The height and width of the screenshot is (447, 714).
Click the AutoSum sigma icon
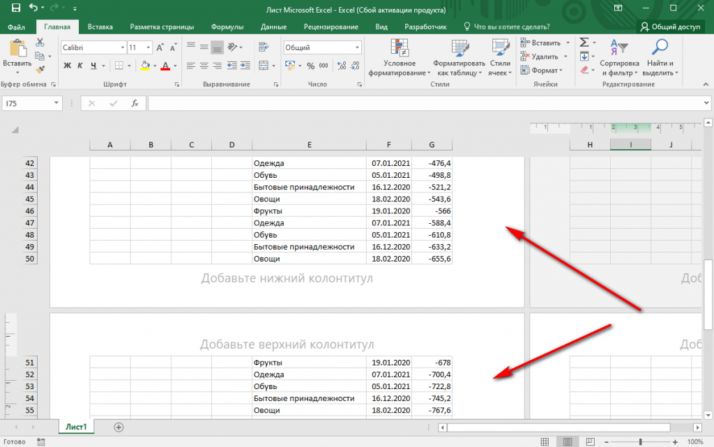[x=584, y=43]
